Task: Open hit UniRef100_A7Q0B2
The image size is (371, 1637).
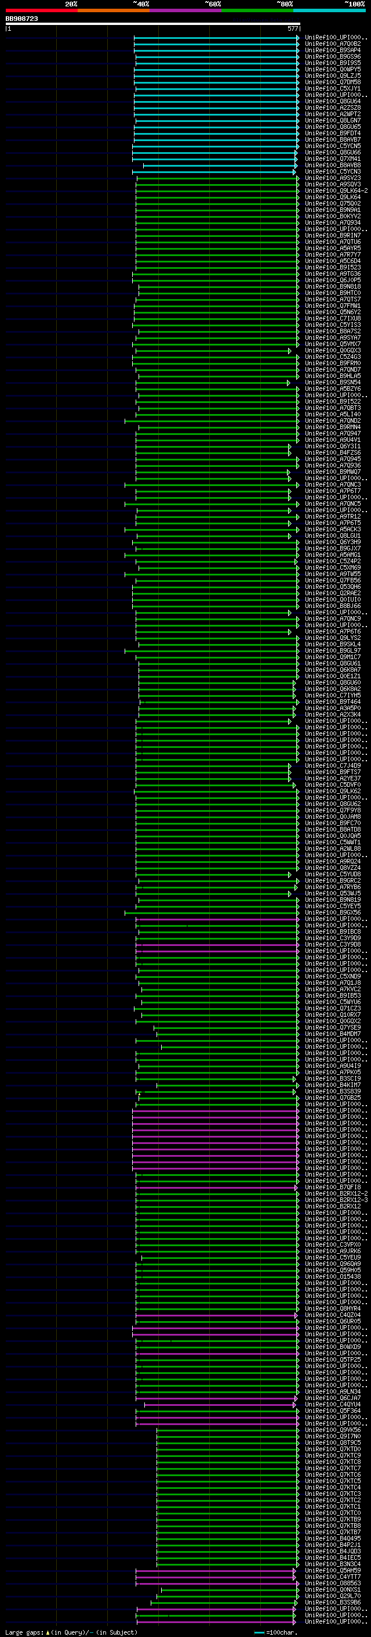Action: [333, 44]
